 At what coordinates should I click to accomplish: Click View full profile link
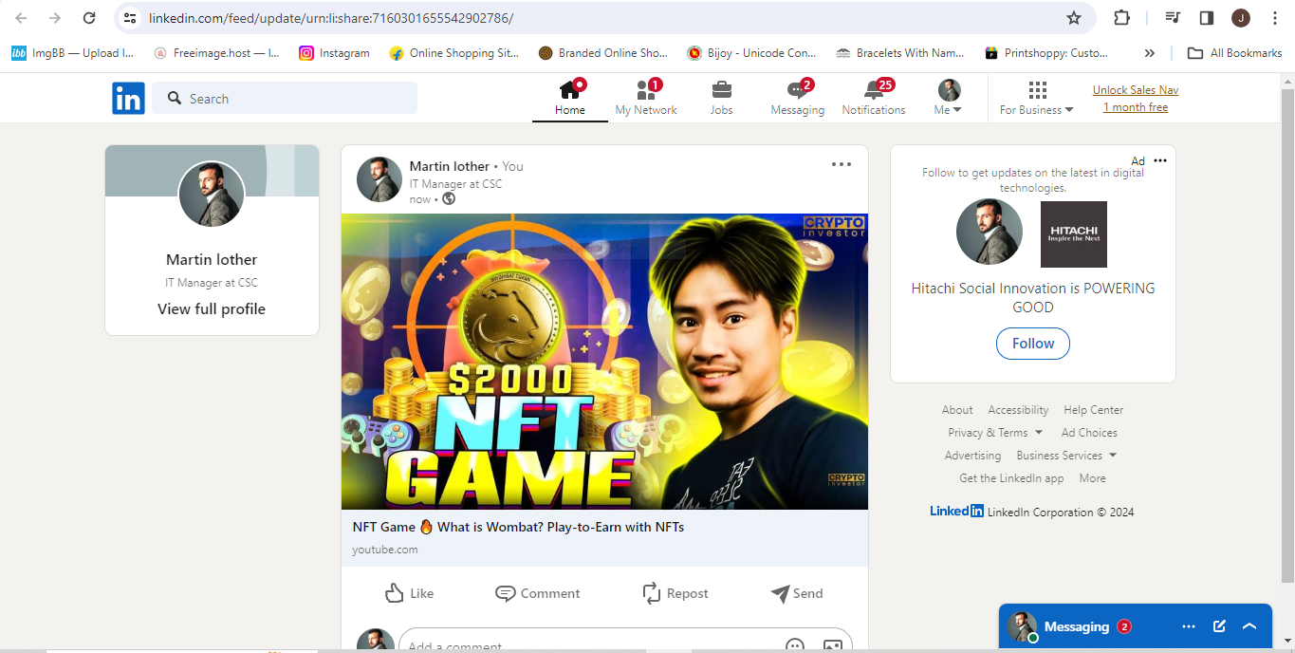(x=212, y=309)
